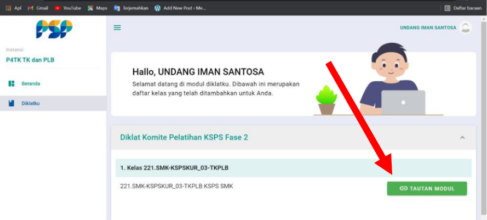Open the UNDANG IMAN SANTOSA account menu
The height and width of the screenshot is (220, 487).
tap(428, 27)
